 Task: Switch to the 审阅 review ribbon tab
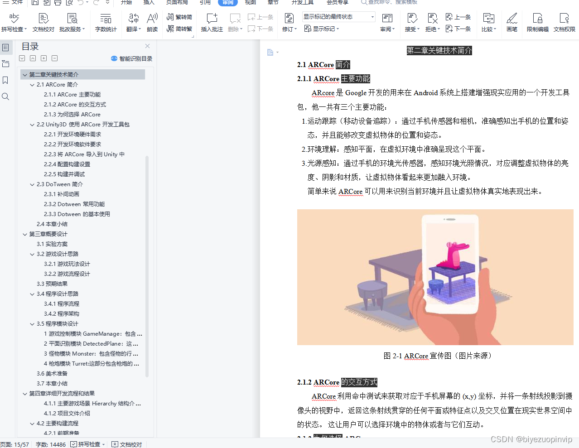228,2
